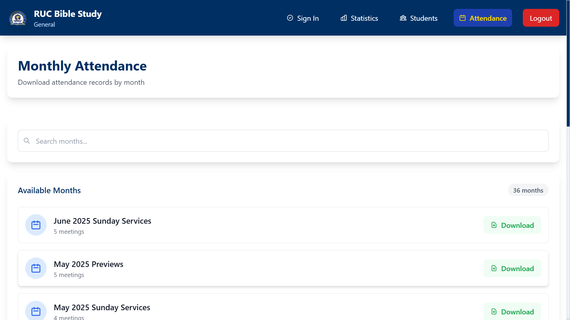The width and height of the screenshot is (570, 320).
Task: Click calendar icon for May 2025 Previews
Action: coord(36,268)
